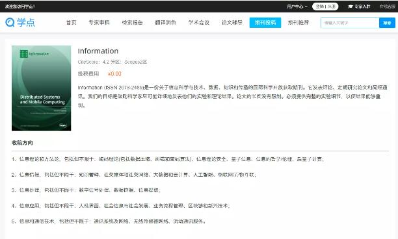Click the 登录 link in the white pill

320,6
